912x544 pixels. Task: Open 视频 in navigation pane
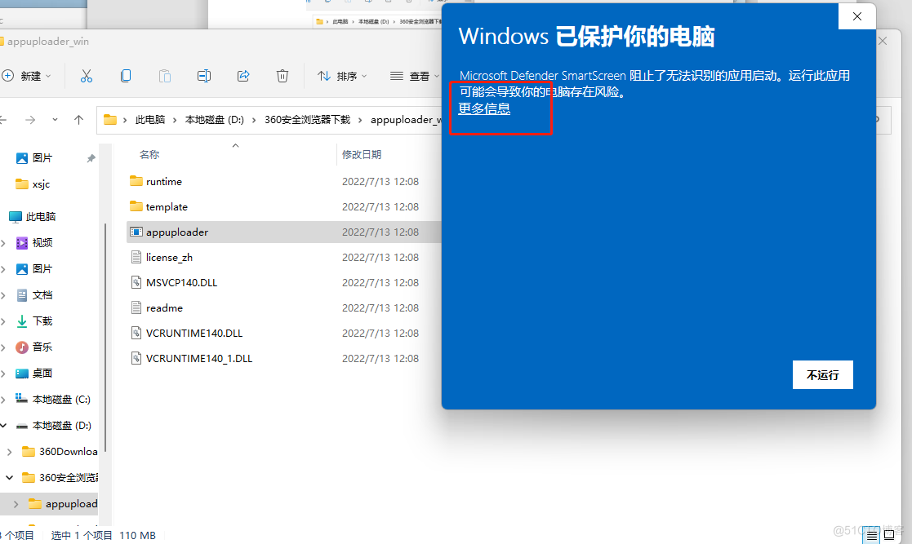click(x=42, y=243)
